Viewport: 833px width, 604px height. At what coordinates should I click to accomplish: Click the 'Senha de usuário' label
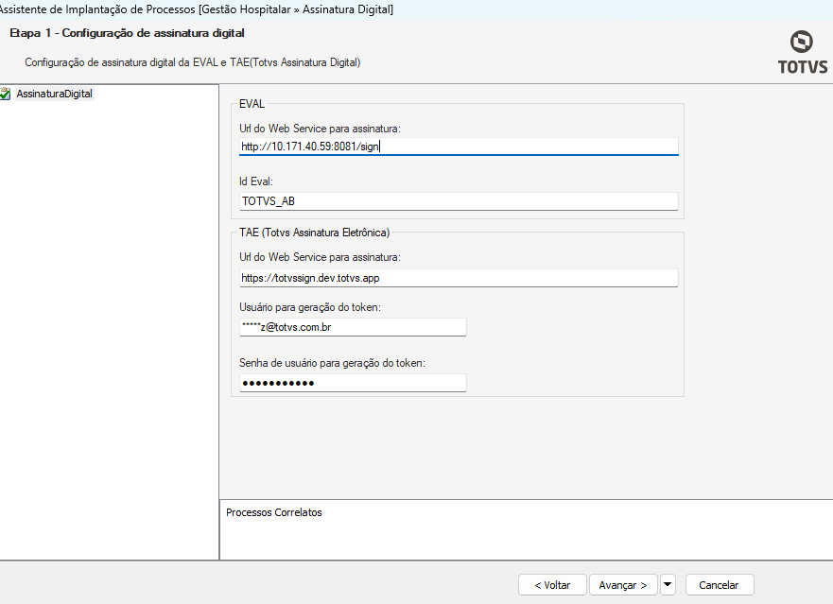(333, 362)
